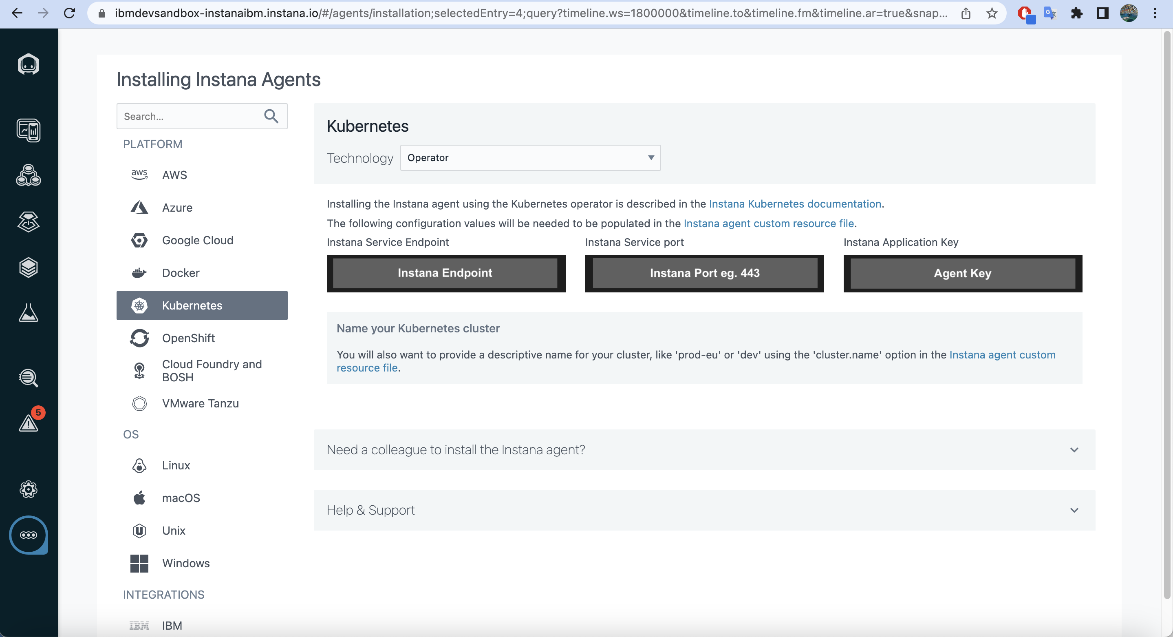Open the Settings gear sidebar icon
The width and height of the screenshot is (1173, 637).
28,489
